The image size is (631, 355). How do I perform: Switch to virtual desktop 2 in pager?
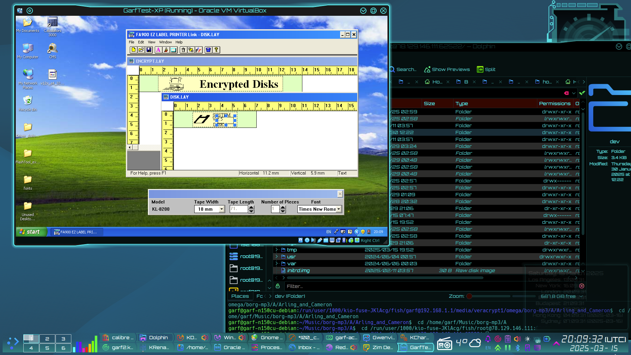[x=47, y=339]
